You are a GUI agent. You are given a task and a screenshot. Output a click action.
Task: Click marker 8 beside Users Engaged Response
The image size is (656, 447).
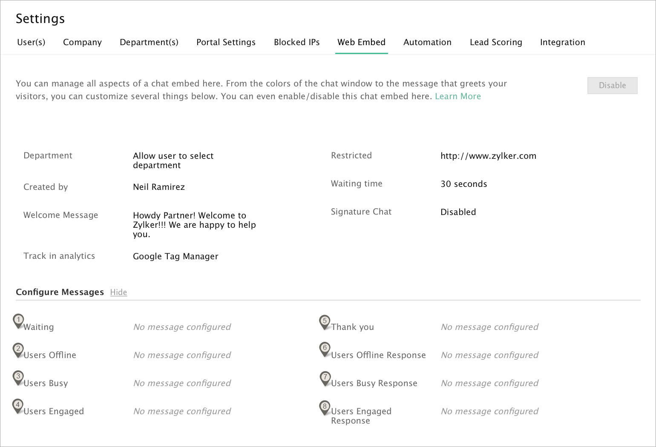325,407
